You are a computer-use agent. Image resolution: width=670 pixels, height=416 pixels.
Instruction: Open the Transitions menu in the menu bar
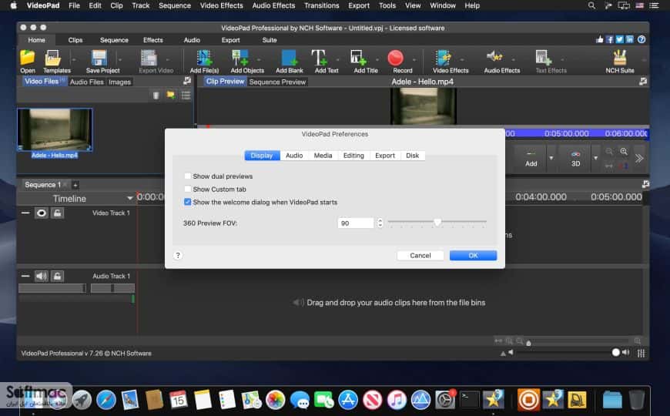[x=321, y=5]
